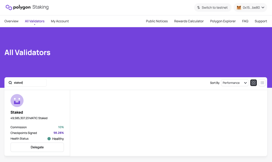Select the All Validators tab
This screenshot has height=162, width=272.
(x=34, y=21)
